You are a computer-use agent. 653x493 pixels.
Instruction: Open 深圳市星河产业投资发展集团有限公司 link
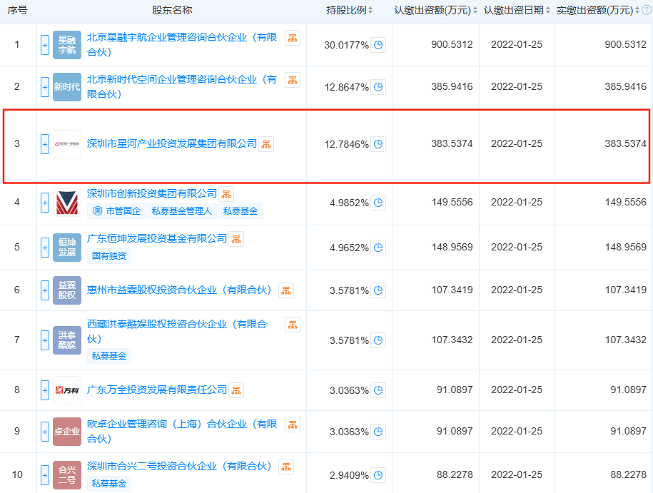[x=171, y=144]
